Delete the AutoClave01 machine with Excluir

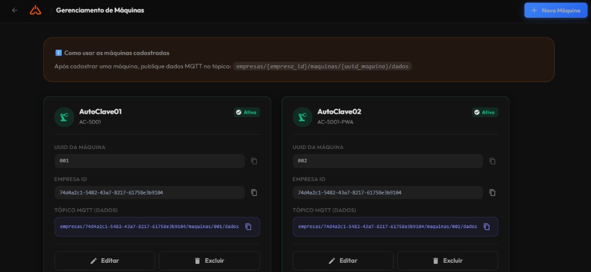[x=209, y=260]
